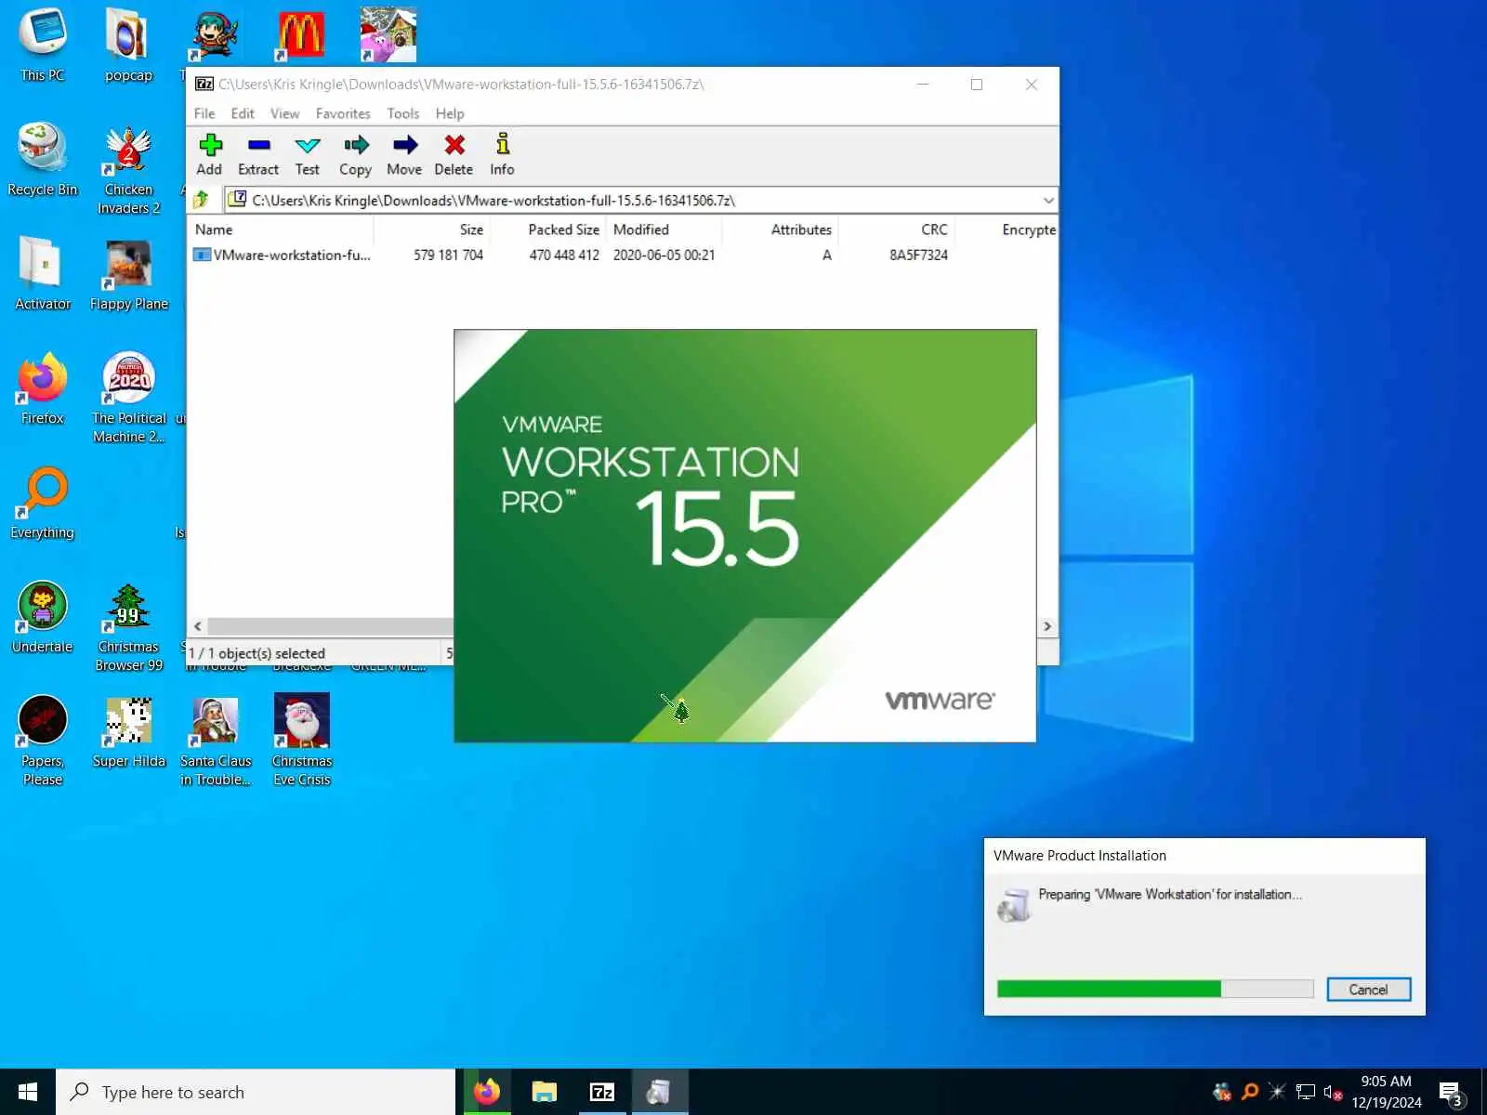Sort files by the Name column
The height and width of the screenshot is (1115, 1487).
281,230
